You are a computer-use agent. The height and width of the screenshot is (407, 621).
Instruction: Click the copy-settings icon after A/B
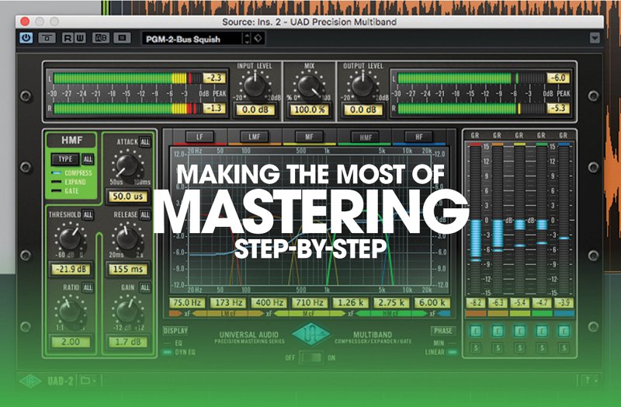click(x=122, y=38)
